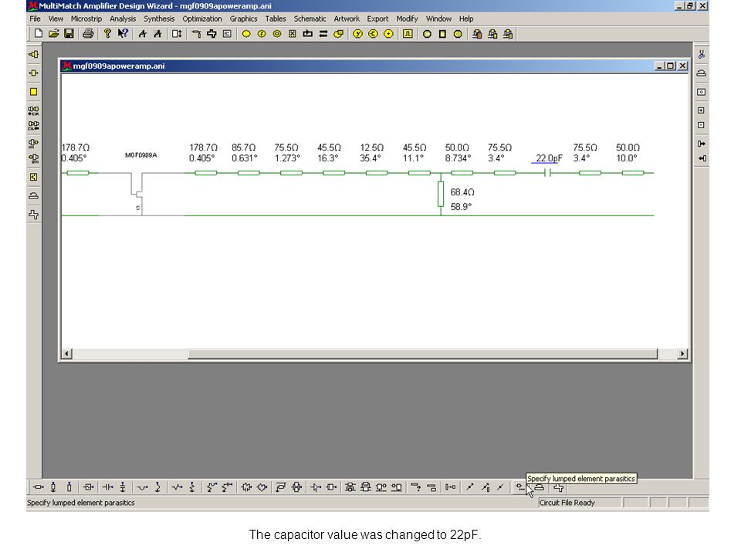Click the 12.5Ω line label
741x556 pixels.
click(x=372, y=147)
